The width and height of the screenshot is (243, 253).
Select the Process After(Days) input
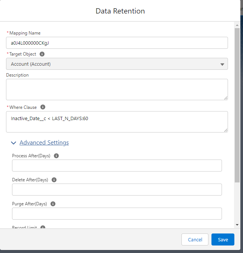click(x=117, y=166)
